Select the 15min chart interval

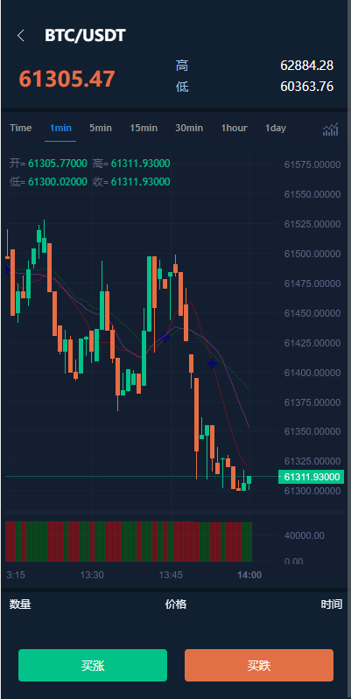144,128
